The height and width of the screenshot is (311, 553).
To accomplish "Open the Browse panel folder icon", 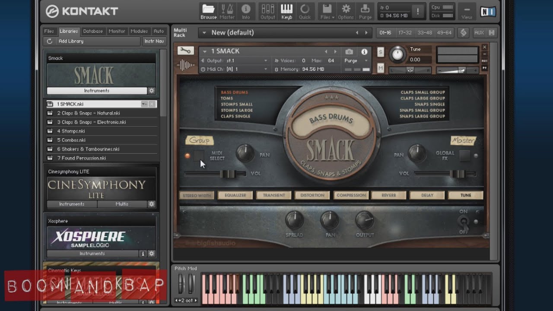I will (x=208, y=12).
